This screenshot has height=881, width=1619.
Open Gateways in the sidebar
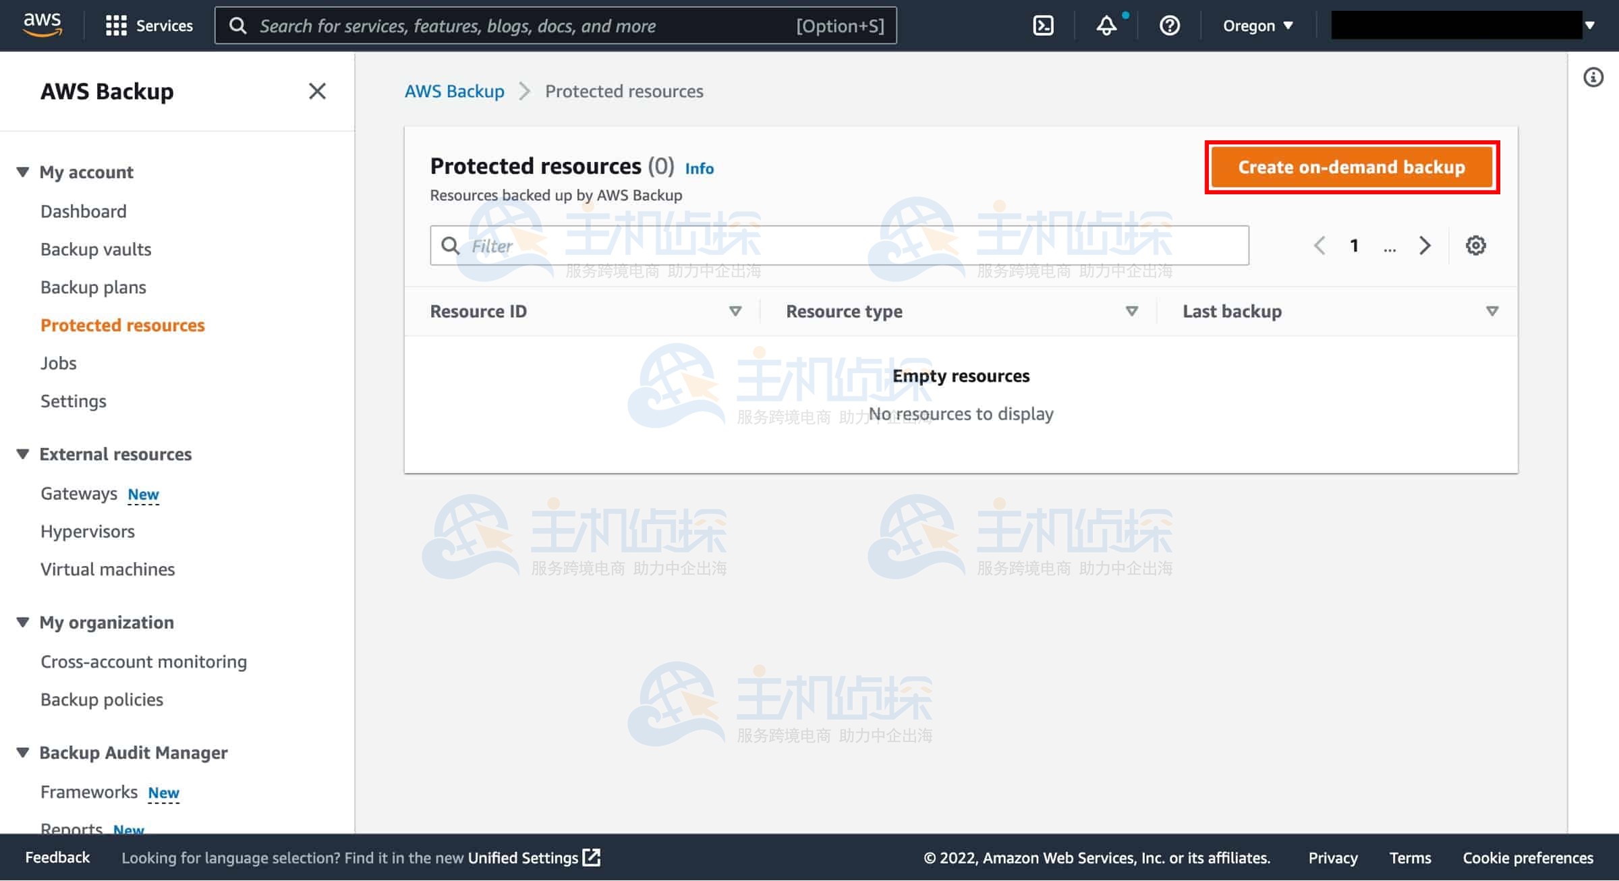[x=79, y=494]
